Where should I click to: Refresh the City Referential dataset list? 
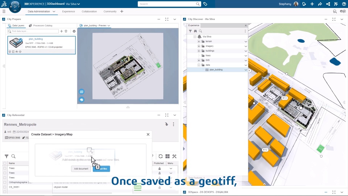pyautogui.click(x=161, y=156)
